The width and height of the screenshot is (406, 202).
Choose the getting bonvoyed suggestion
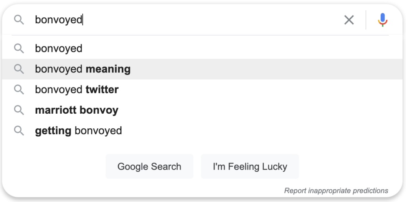click(203, 131)
